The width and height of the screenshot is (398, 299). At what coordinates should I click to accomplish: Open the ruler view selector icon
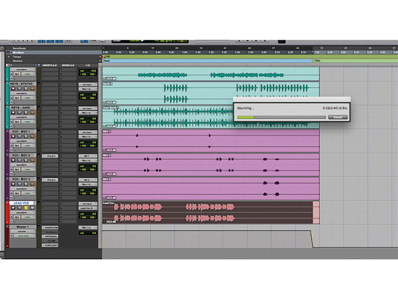point(8,52)
